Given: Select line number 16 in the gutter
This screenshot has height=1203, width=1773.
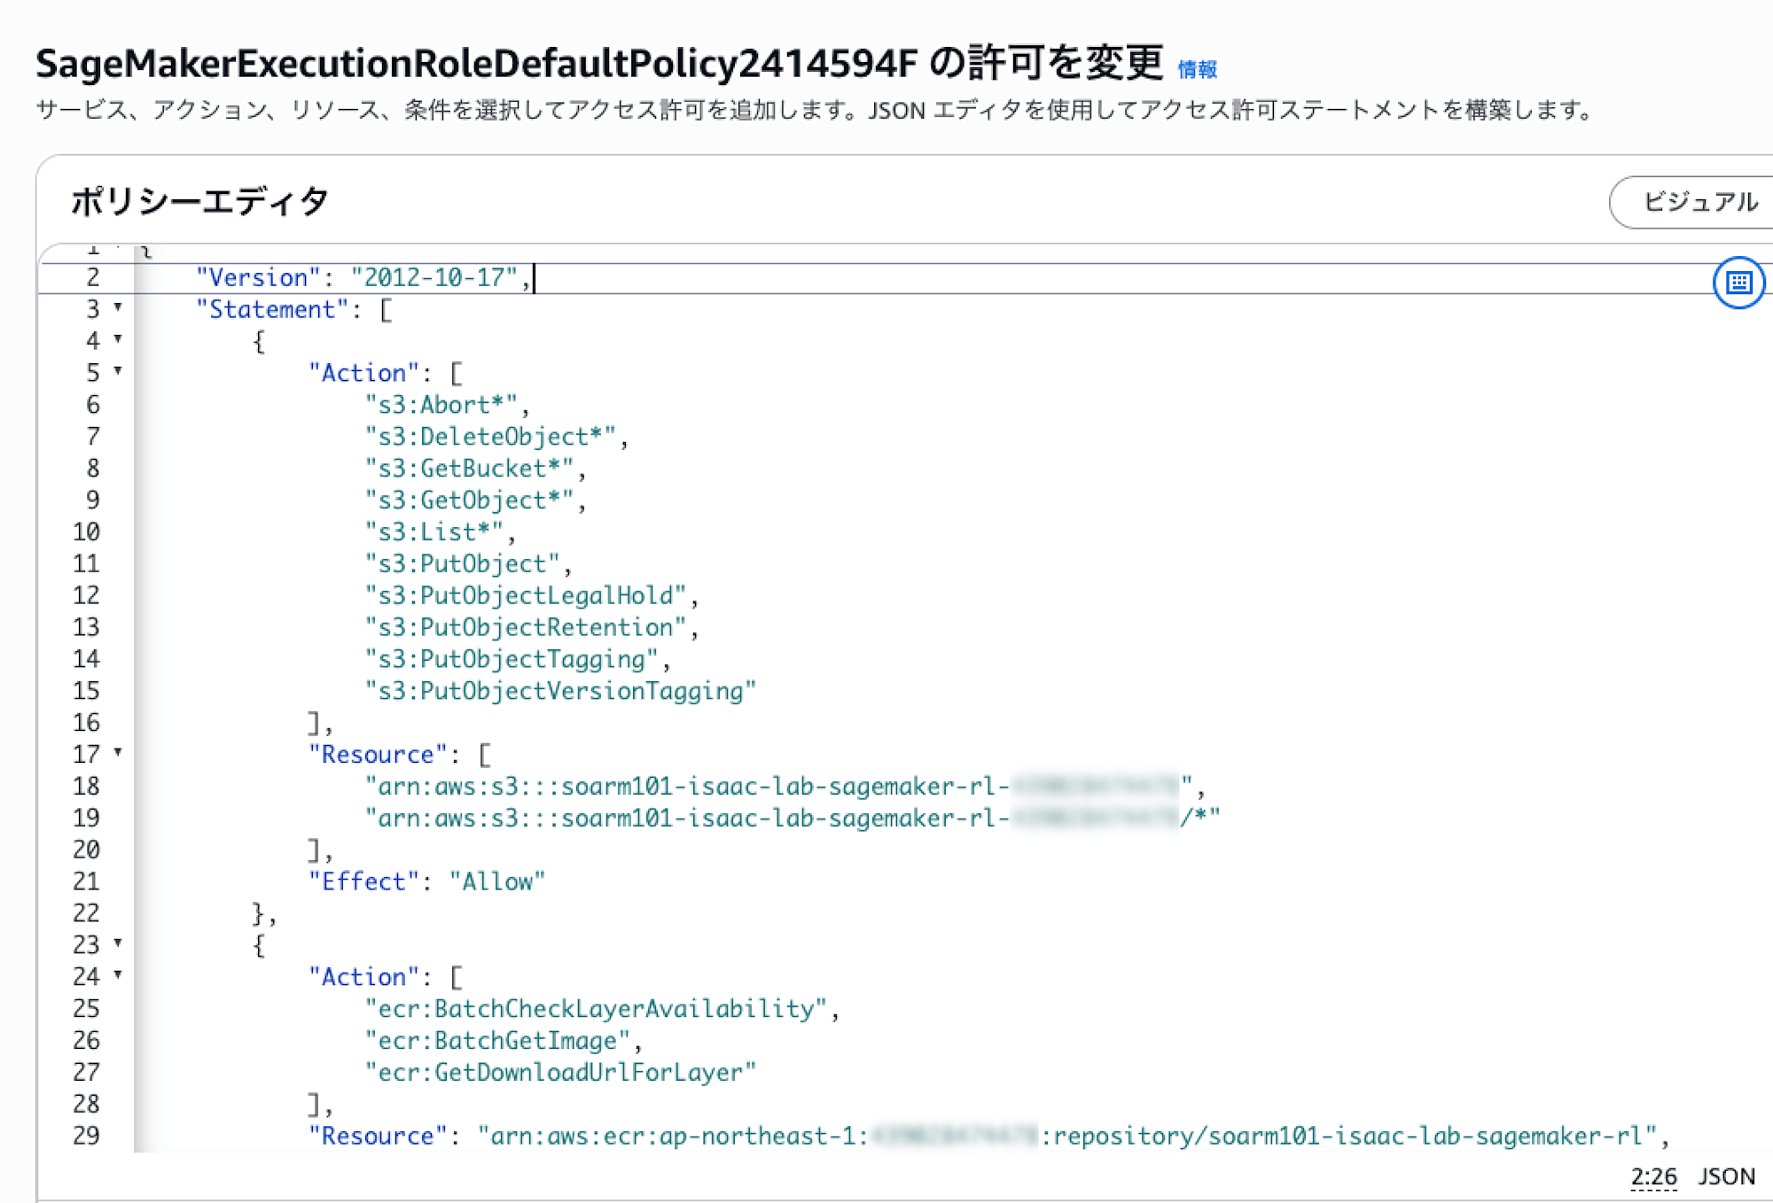Looking at the screenshot, I should click(86, 723).
